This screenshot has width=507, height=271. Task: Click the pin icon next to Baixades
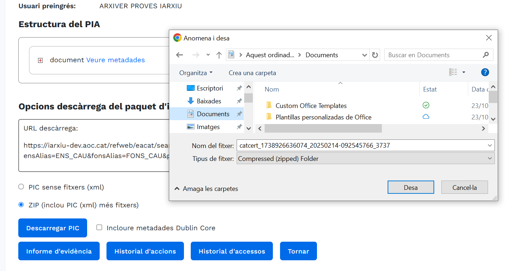(239, 101)
